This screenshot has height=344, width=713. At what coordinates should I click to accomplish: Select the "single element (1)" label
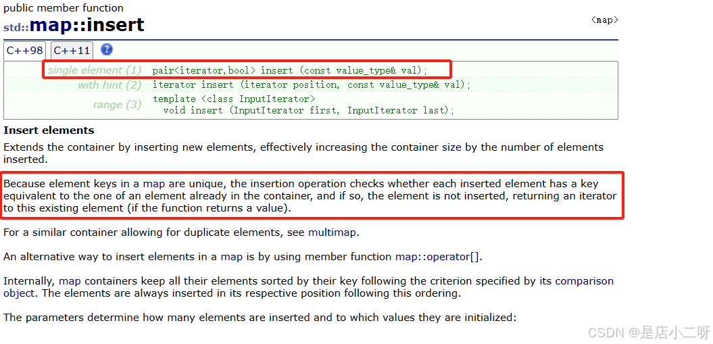pos(95,70)
